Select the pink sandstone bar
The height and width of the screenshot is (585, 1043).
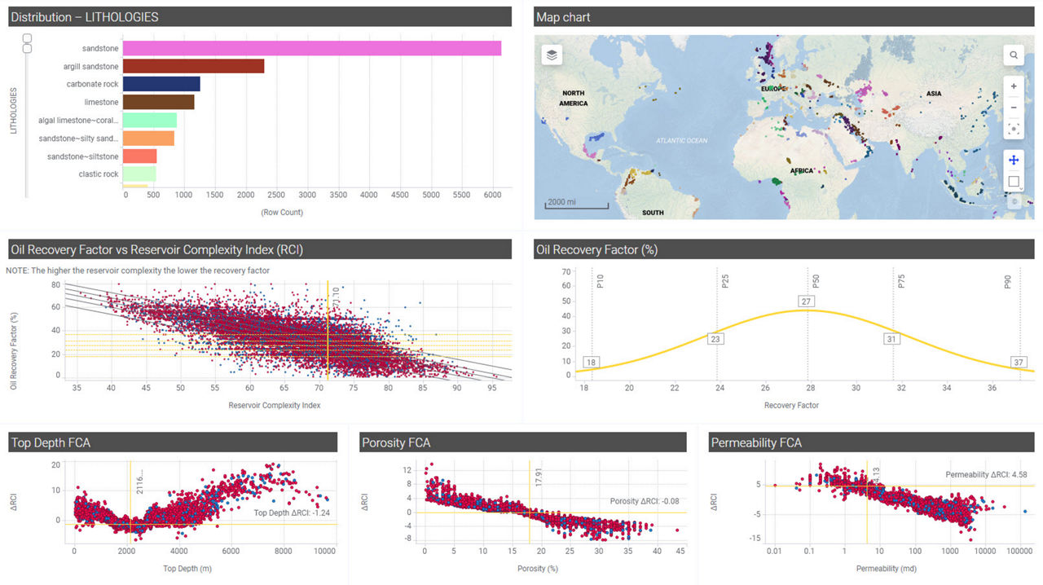coord(311,49)
